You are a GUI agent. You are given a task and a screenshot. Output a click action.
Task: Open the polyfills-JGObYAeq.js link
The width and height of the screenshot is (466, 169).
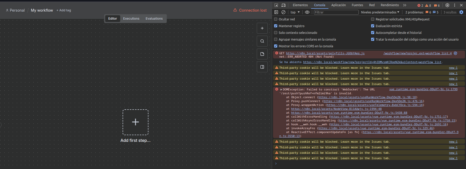point(325,53)
